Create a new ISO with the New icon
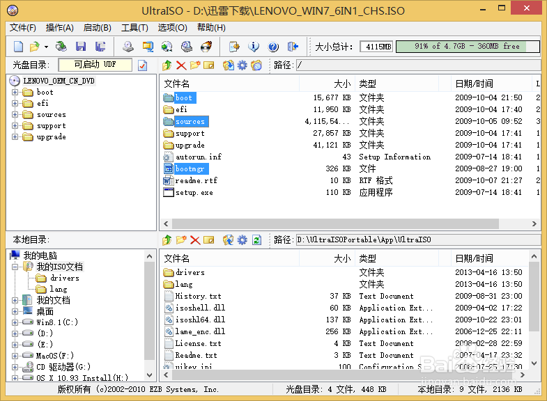 coord(18,47)
